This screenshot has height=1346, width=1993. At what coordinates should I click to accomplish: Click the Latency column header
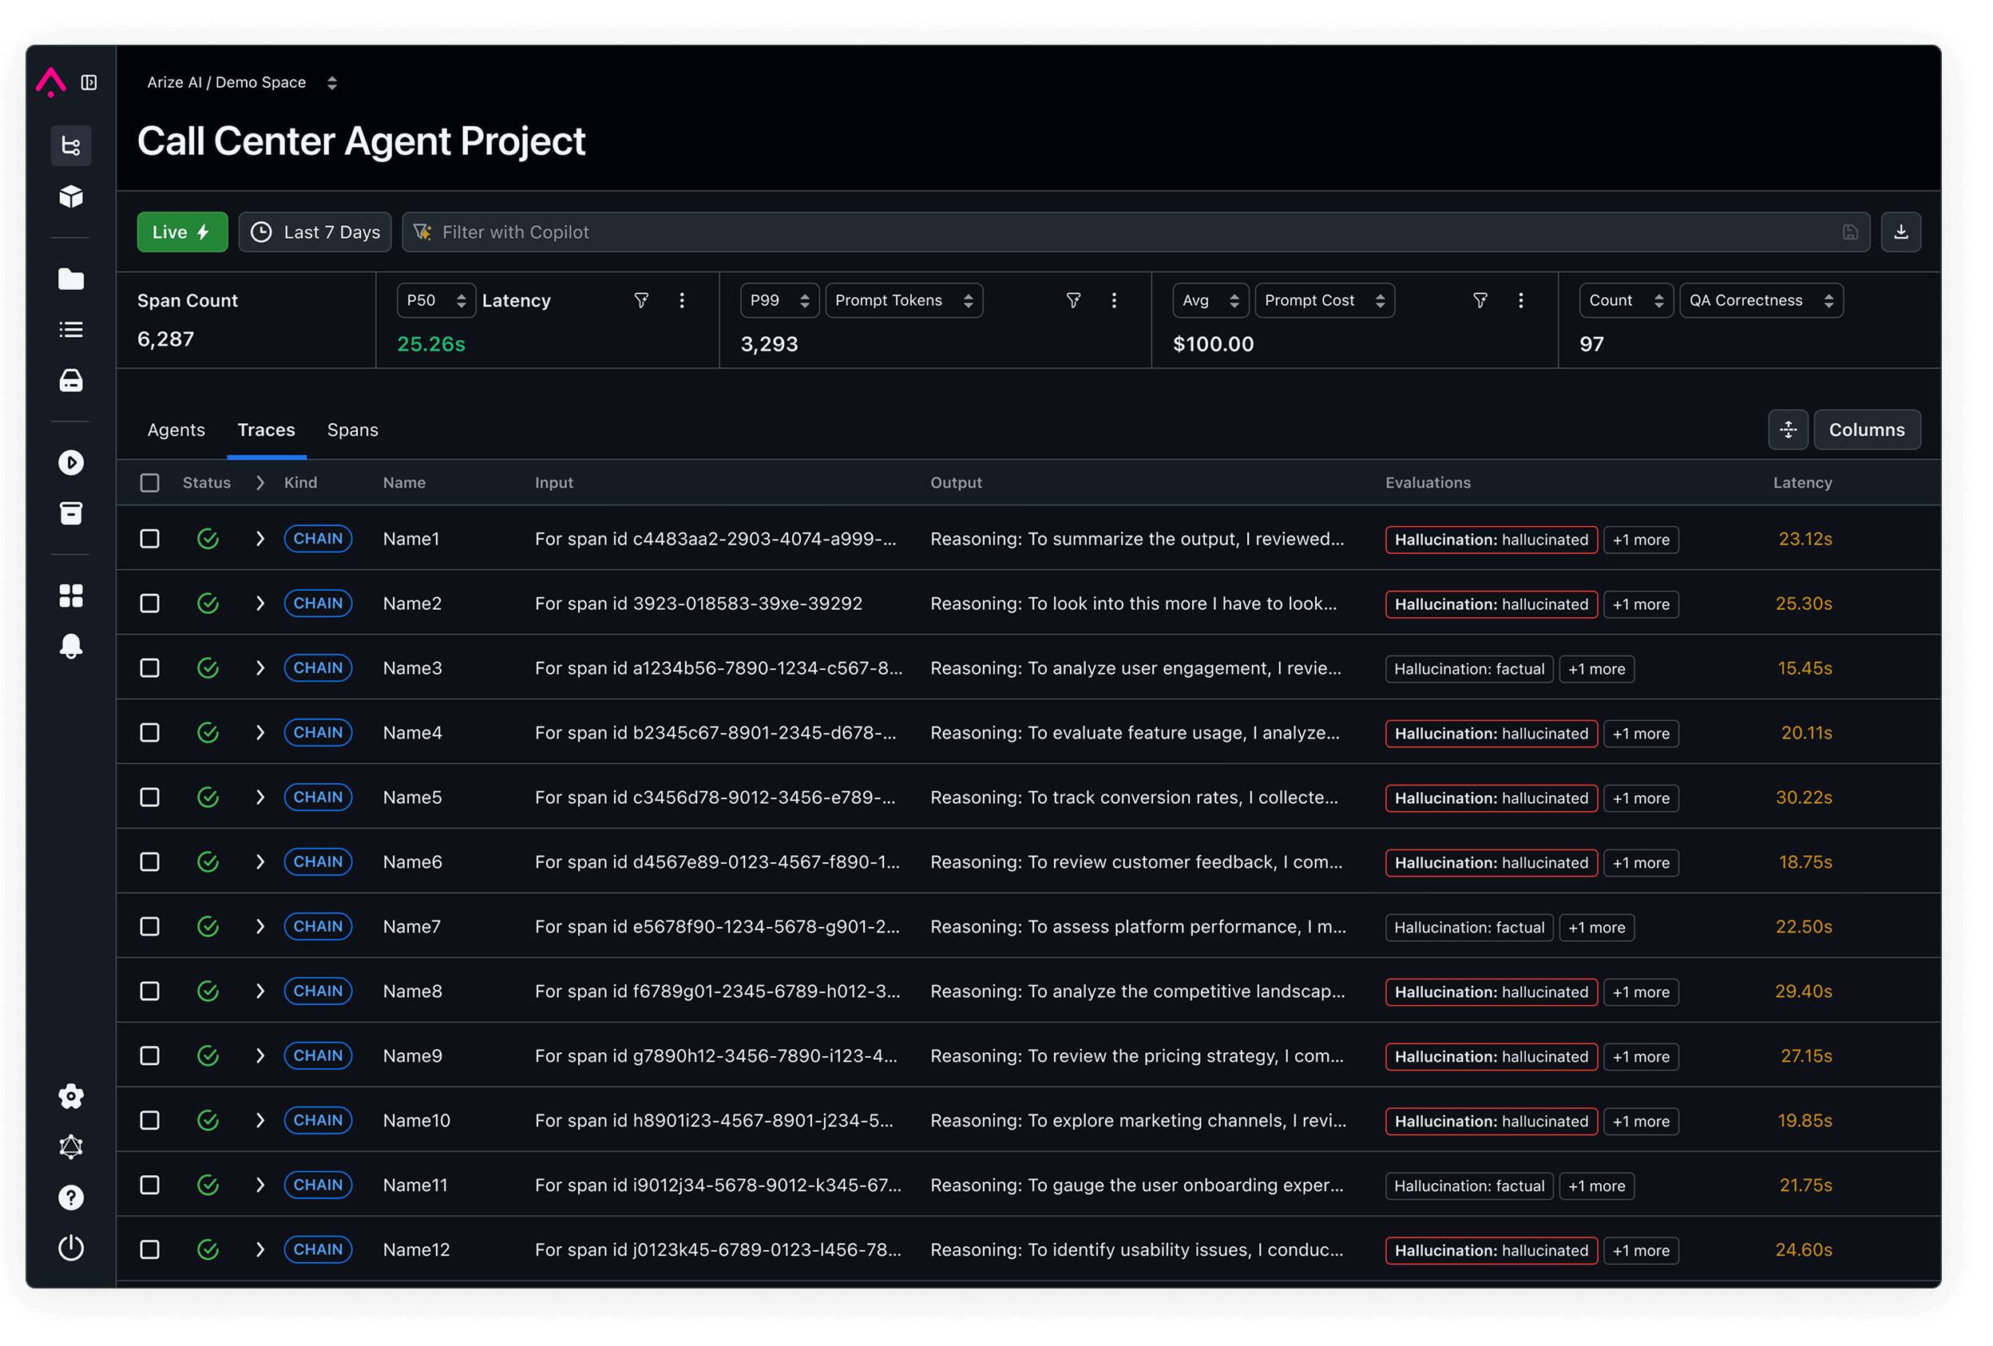click(x=1801, y=483)
